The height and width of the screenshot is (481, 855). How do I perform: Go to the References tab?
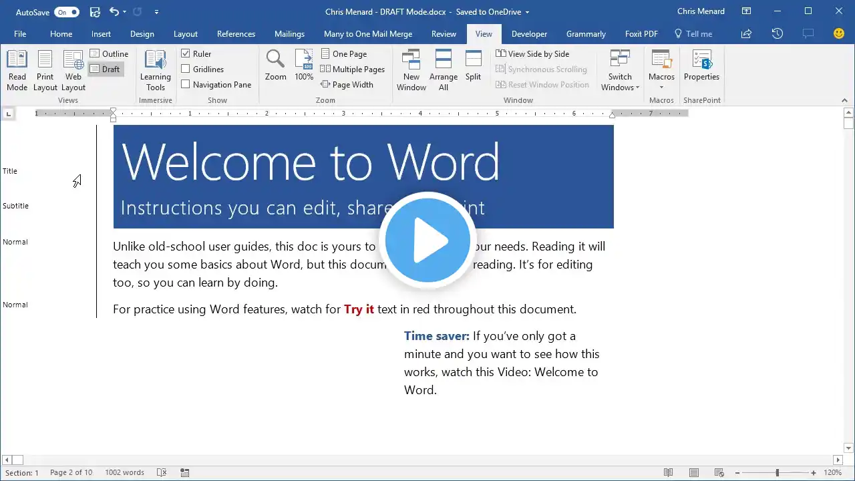click(x=236, y=34)
